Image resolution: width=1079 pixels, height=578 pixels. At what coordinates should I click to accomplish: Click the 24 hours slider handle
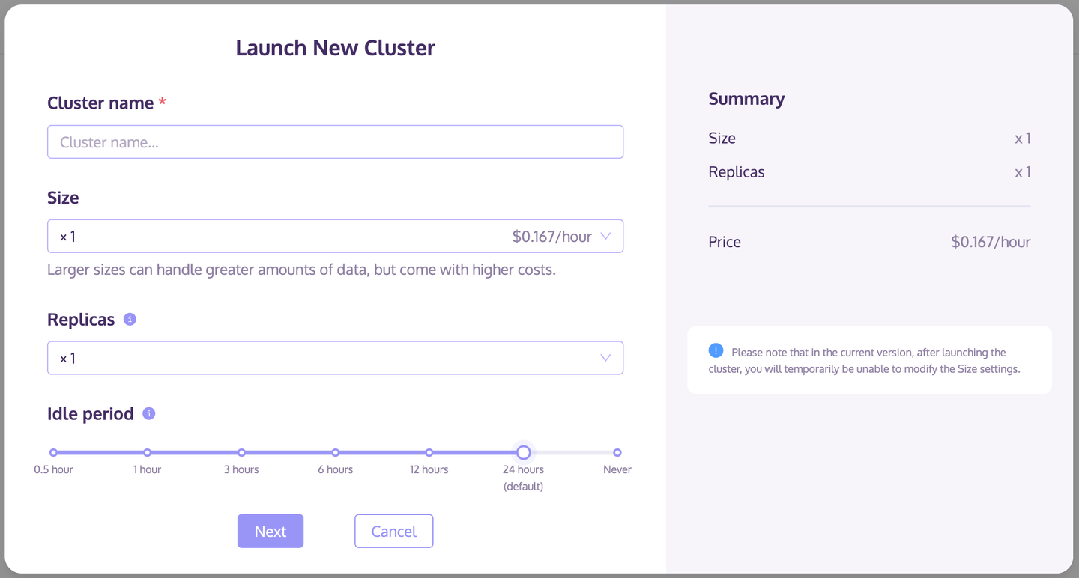[524, 452]
